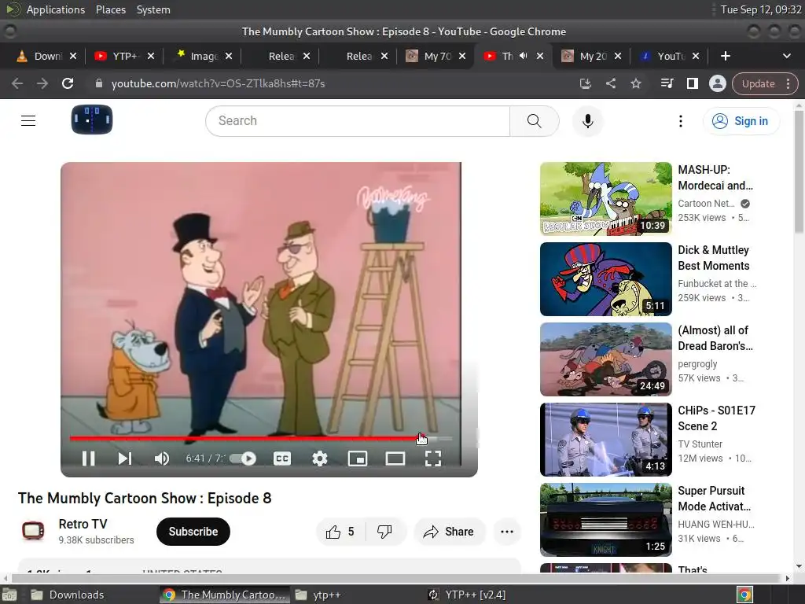This screenshot has height=604, width=805.
Task: Switch to theater mode
Action: 395,459
